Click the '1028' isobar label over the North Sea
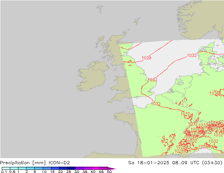This screenshot has height=173, width=224. [146, 58]
